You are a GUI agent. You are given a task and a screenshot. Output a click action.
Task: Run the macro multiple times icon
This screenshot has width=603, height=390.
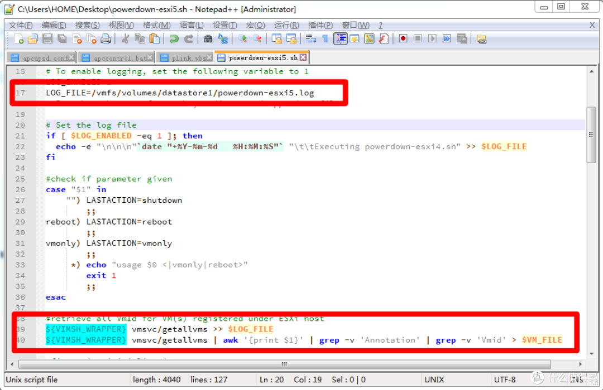point(447,38)
